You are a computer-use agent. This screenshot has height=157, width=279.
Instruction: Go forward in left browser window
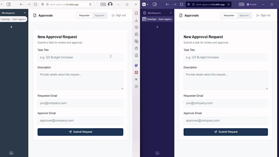click(29, 4)
